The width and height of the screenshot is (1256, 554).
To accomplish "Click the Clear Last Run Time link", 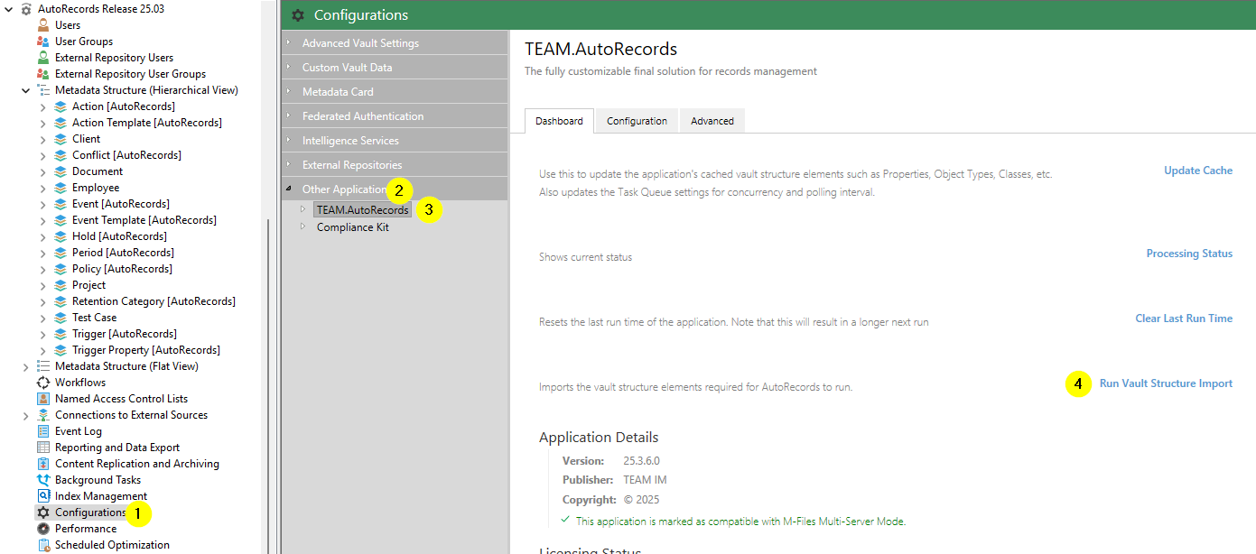I will point(1184,319).
